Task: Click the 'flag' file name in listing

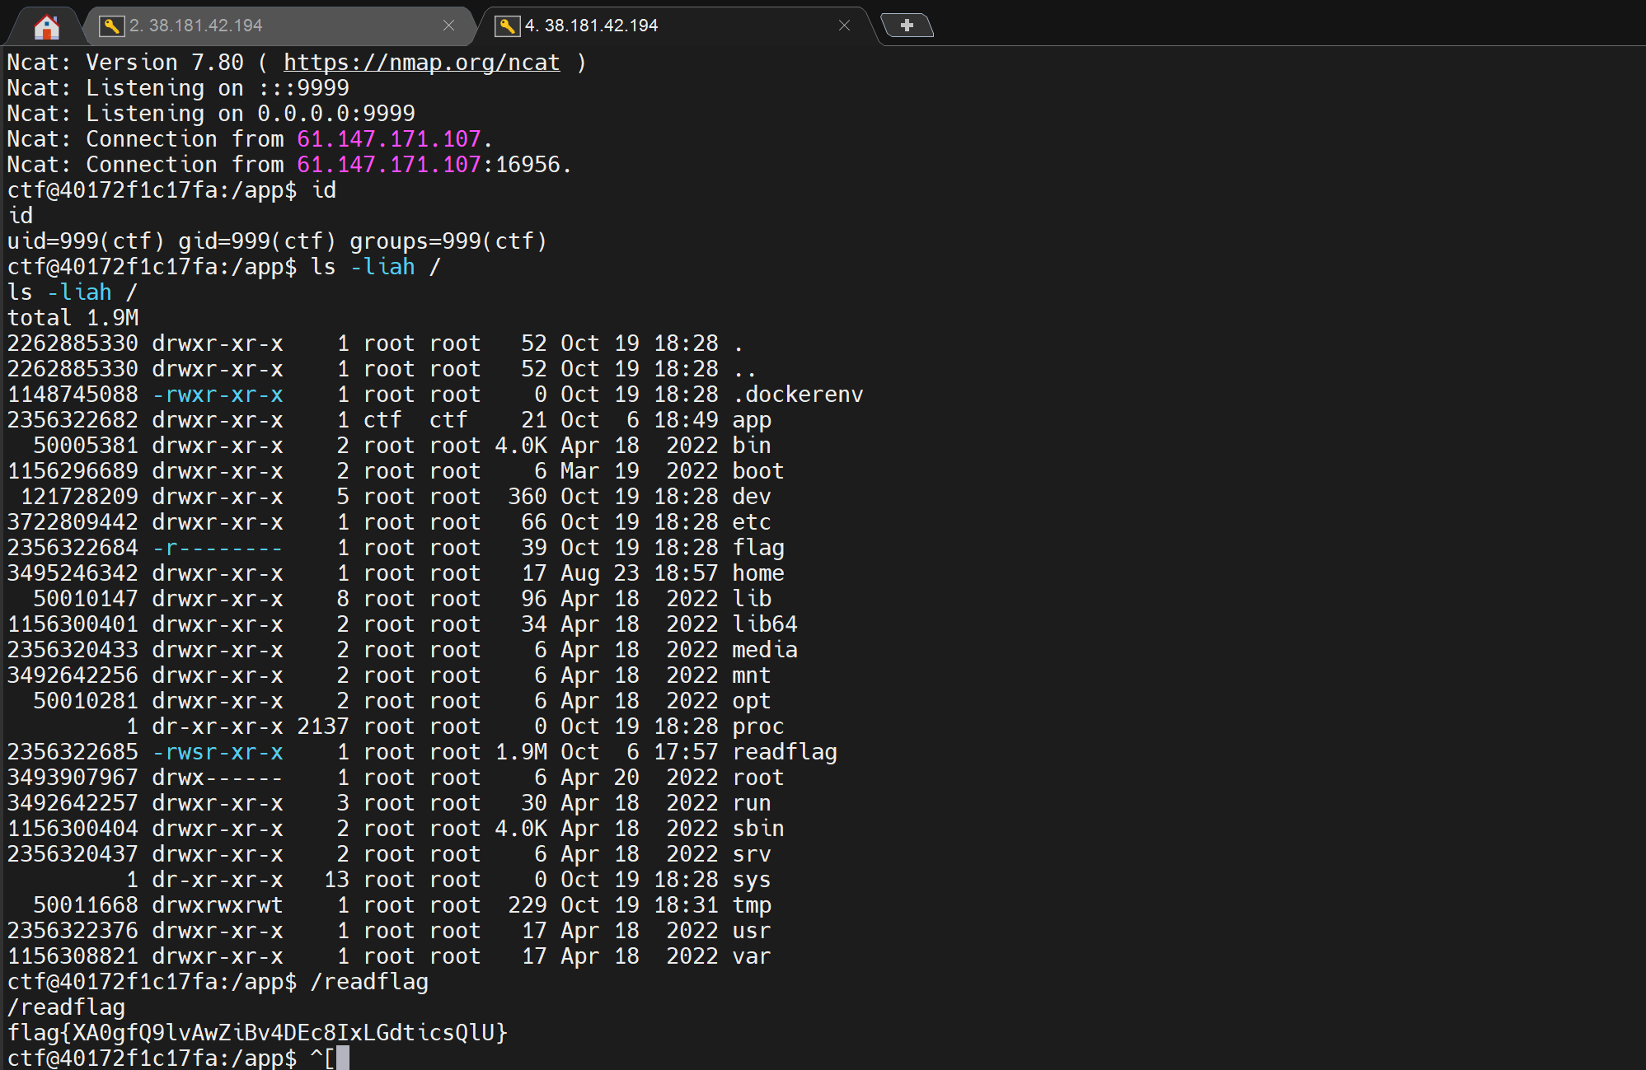Action: pyautogui.click(x=758, y=548)
